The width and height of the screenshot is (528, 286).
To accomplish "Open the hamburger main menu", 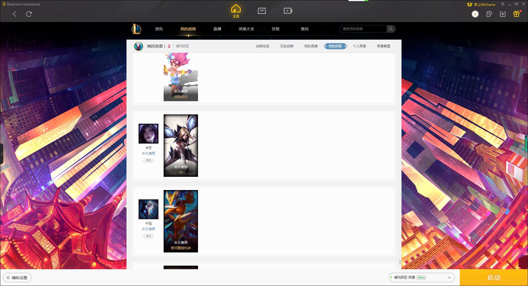I will (503, 4).
